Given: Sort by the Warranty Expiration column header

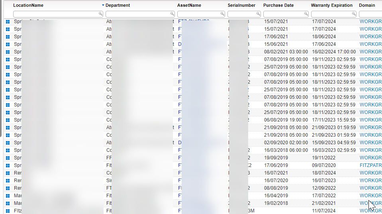Looking at the screenshot, I should point(331,6).
